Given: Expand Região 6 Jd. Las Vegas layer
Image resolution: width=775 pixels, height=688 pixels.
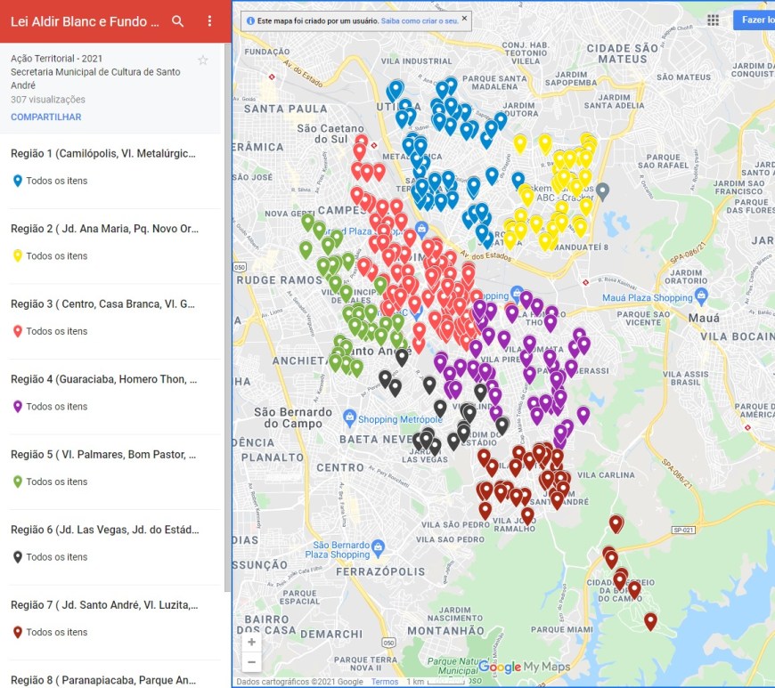Looking at the screenshot, I should (103, 530).
